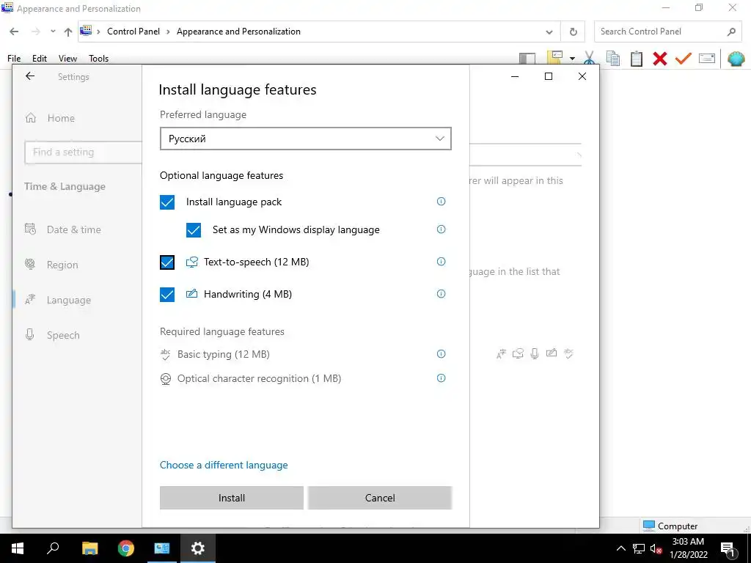Click the Paste clipboard toolbar icon
Image resolution: width=751 pixels, height=563 pixels.
click(x=637, y=59)
